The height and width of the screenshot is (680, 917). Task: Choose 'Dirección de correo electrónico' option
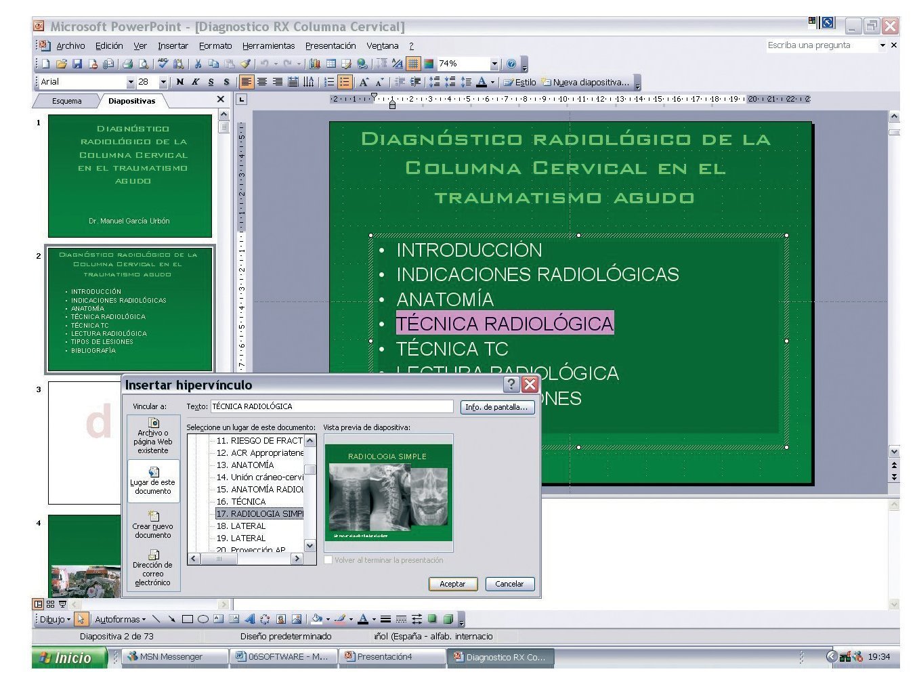153,568
